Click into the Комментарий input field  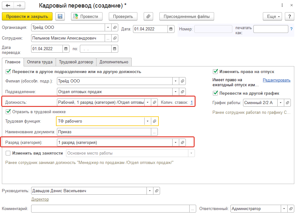click(110, 208)
